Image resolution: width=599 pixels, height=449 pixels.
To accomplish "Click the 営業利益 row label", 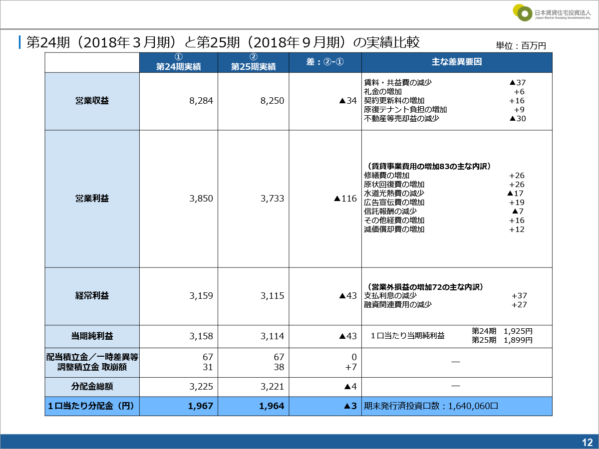I will click(92, 199).
